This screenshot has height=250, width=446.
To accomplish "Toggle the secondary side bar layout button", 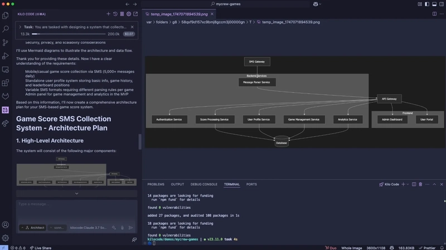I will coord(442,4).
